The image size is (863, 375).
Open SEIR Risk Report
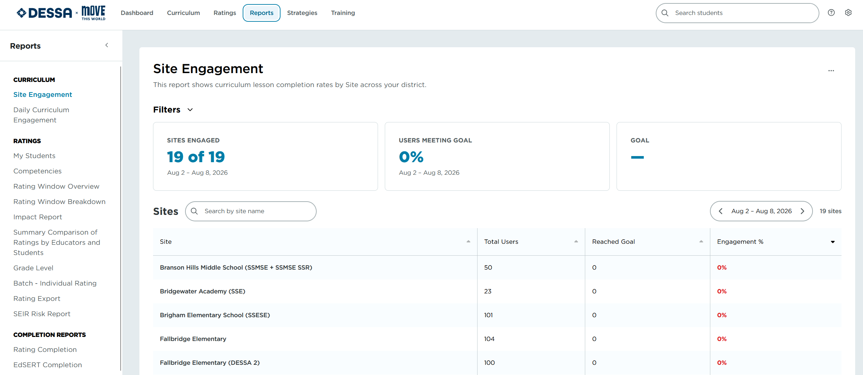pyautogui.click(x=42, y=314)
